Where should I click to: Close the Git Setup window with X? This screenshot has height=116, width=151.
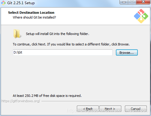click(x=143, y=2)
